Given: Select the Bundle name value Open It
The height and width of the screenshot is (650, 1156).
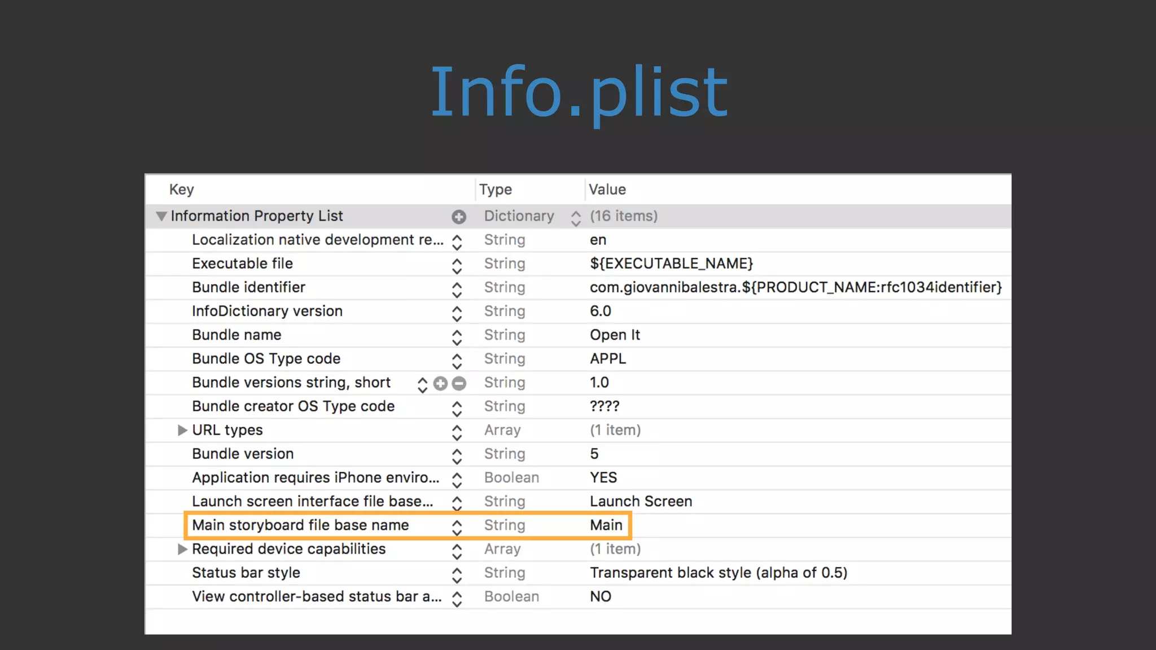Looking at the screenshot, I should 615,335.
